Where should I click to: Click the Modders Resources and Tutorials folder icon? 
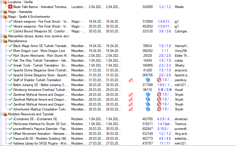(x=5, y=114)
